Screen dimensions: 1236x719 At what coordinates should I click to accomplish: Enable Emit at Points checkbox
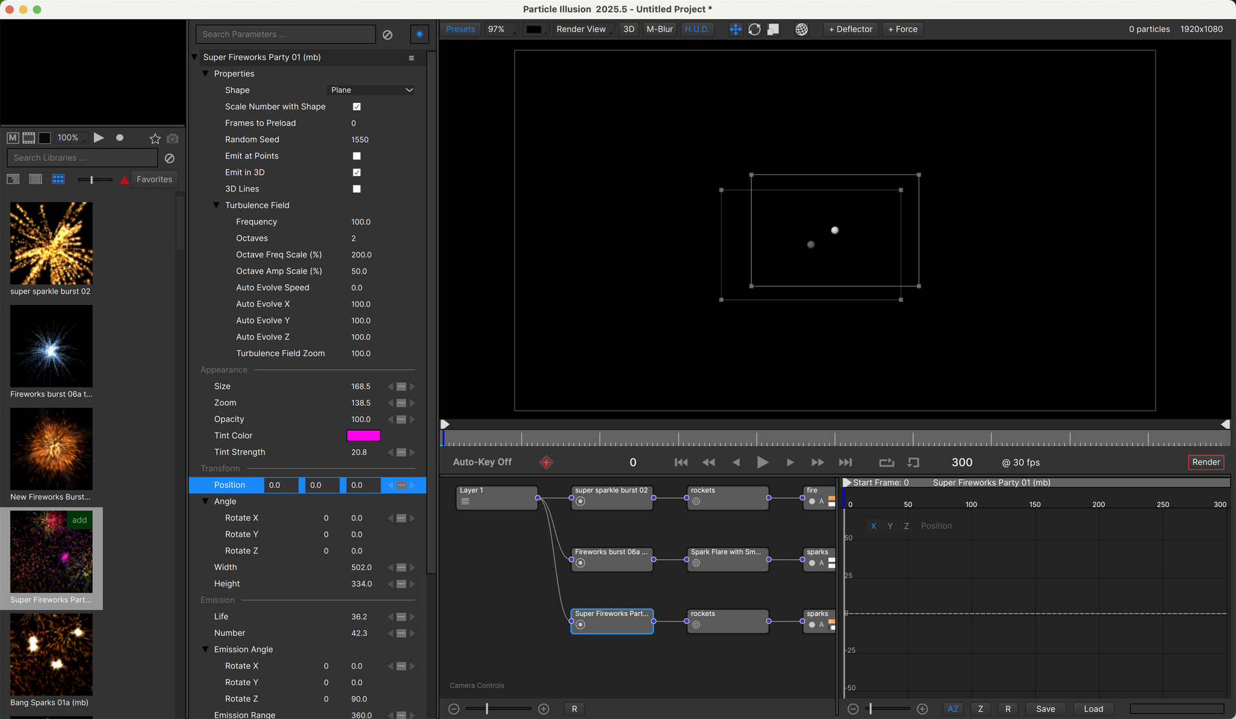tap(357, 156)
